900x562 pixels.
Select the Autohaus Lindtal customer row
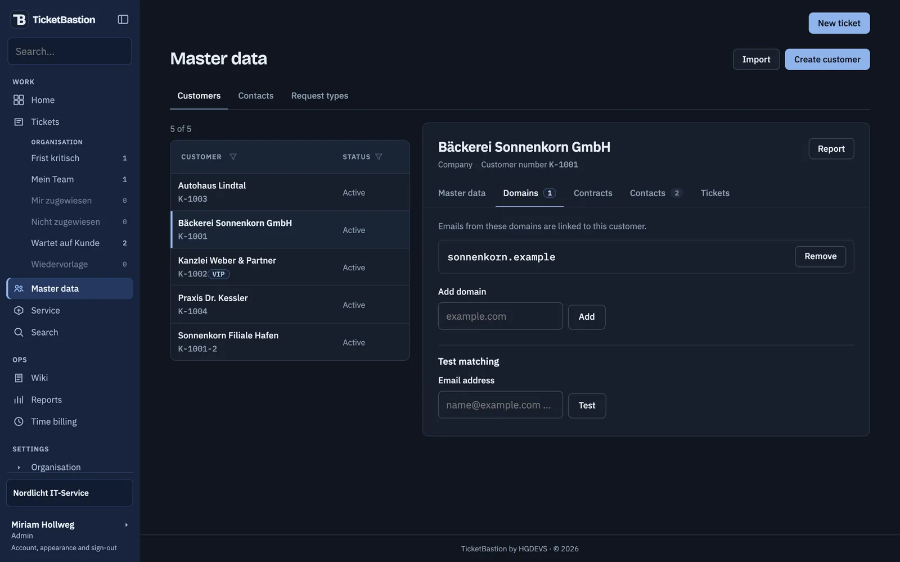point(290,192)
